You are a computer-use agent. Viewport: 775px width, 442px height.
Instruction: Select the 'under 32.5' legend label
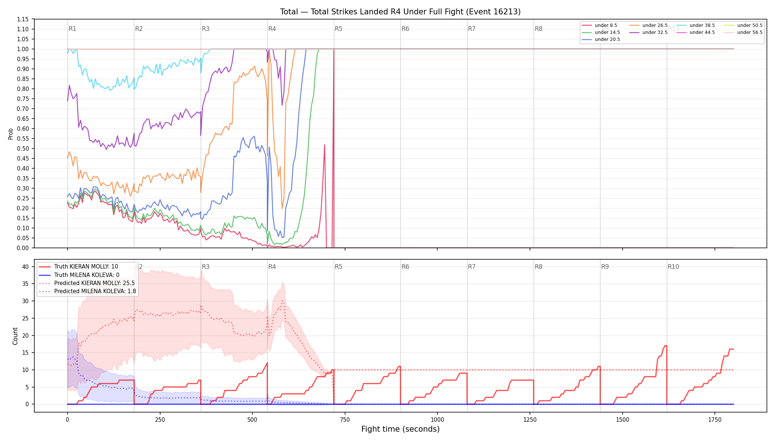[x=655, y=32]
